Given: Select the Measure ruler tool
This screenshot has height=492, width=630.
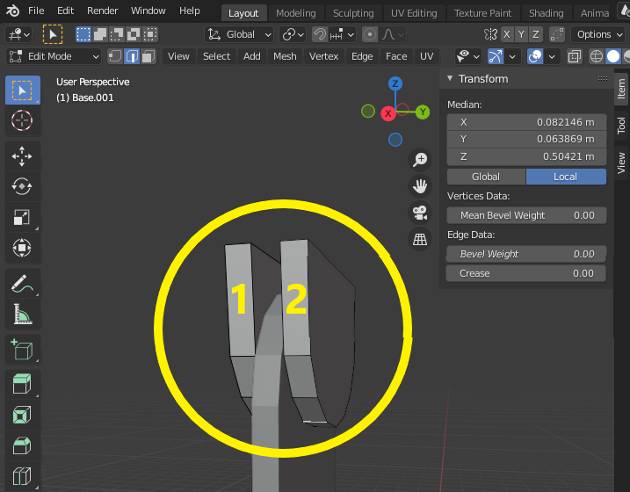Looking at the screenshot, I should 23,314.
